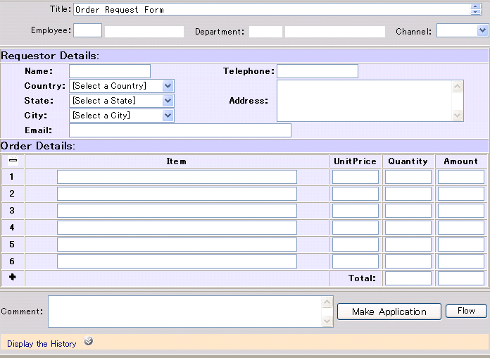Click the UnitPrice field in row 1
490x358 pixels.
pos(356,177)
